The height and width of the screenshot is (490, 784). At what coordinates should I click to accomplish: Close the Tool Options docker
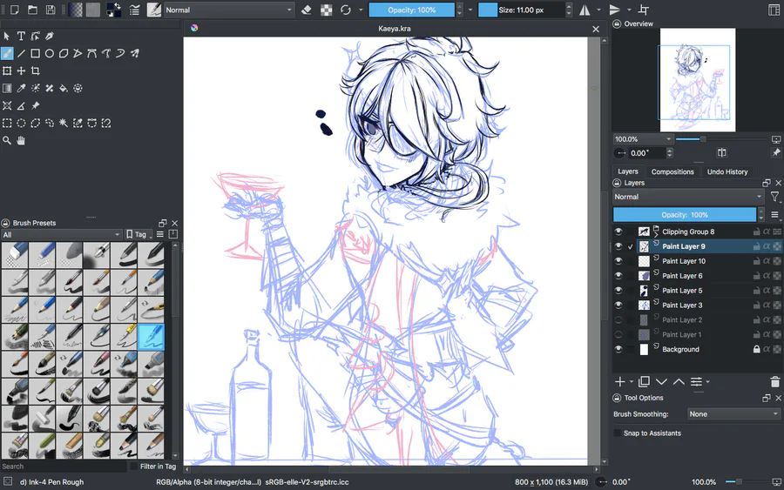779,398
